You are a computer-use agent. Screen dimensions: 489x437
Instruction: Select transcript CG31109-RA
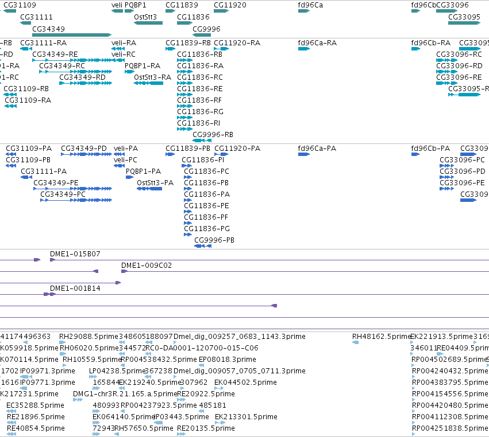28,100
